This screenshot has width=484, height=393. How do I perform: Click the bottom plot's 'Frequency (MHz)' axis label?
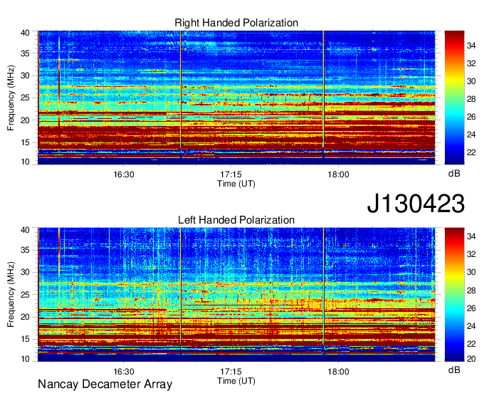(11, 295)
